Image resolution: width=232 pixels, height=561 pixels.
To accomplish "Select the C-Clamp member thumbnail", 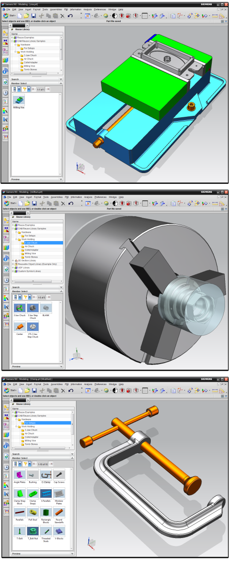I will (x=46, y=474).
